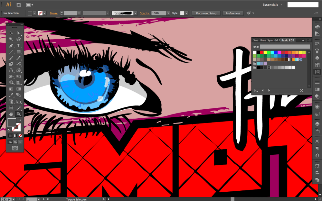Pick the yellow swatch in the top row
322x201 pixels.
(265, 52)
